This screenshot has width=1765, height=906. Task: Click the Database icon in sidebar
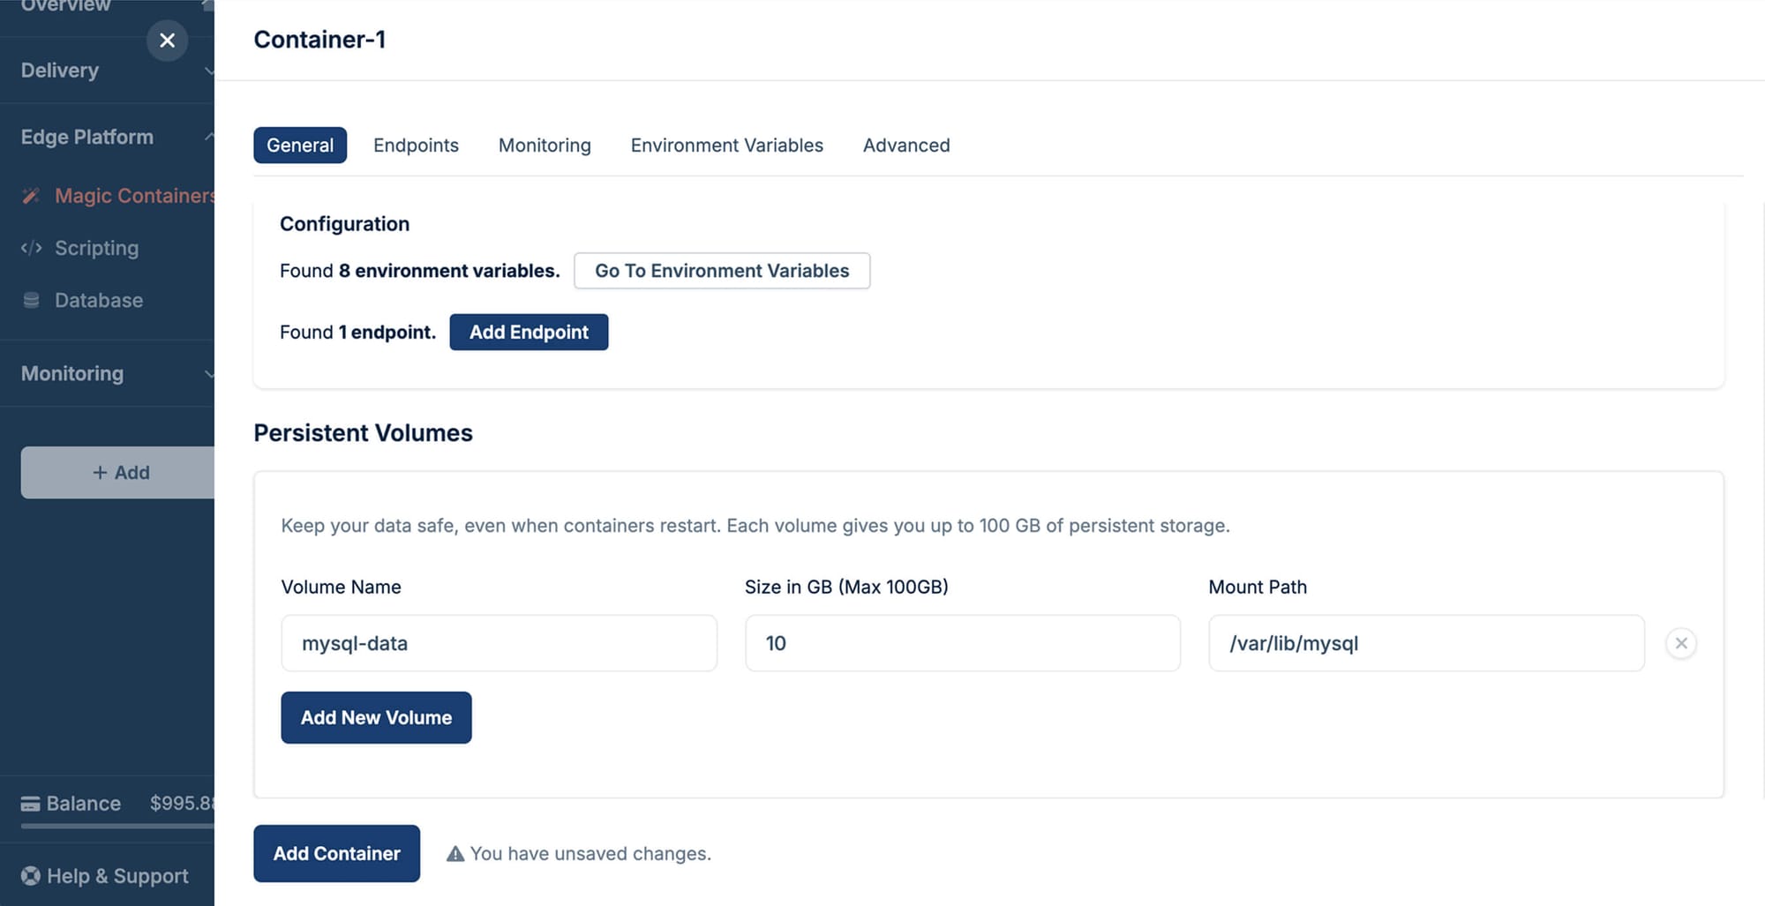31,300
